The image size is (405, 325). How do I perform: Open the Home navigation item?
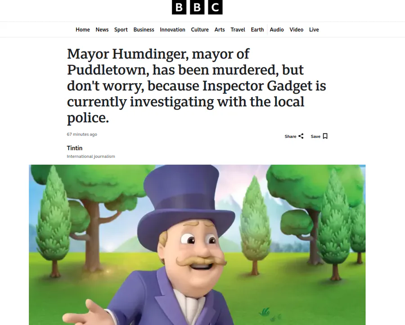(x=83, y=29)
